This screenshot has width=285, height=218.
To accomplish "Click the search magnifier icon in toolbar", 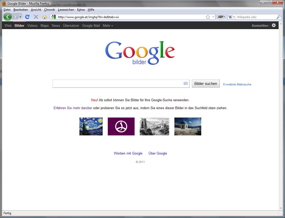I will click(278, 17).
